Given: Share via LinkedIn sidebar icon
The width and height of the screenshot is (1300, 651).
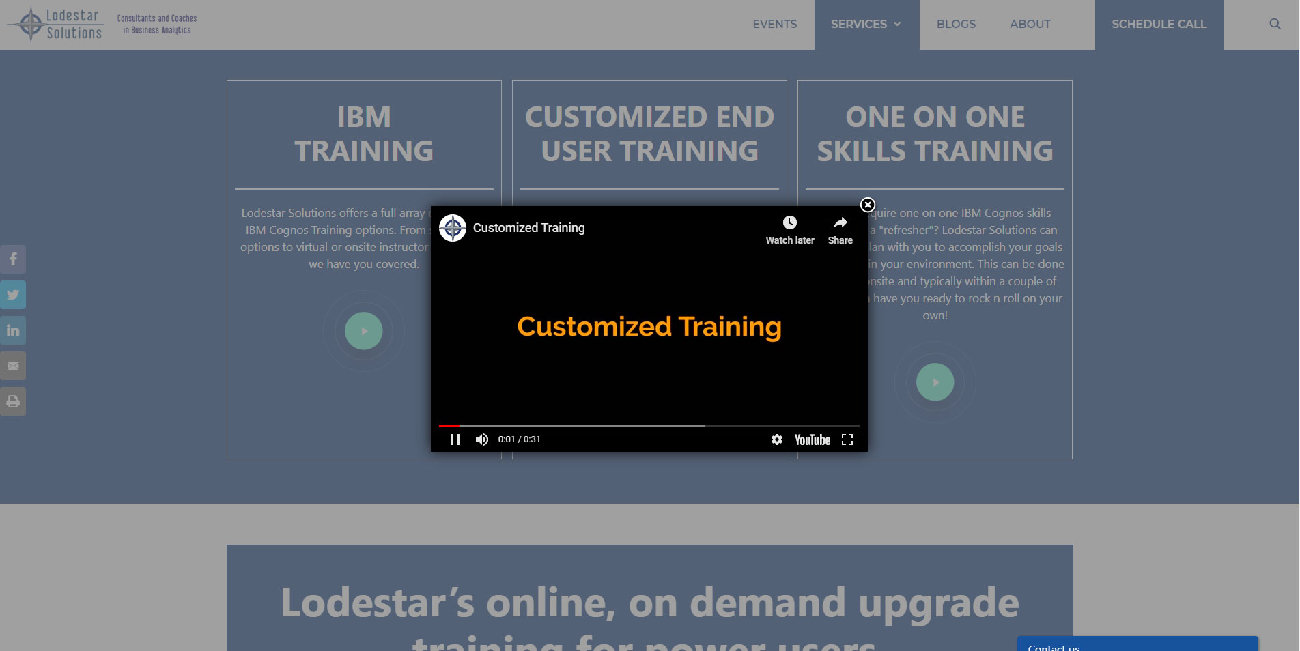Looking at the screenshot, I should (13, 330).
